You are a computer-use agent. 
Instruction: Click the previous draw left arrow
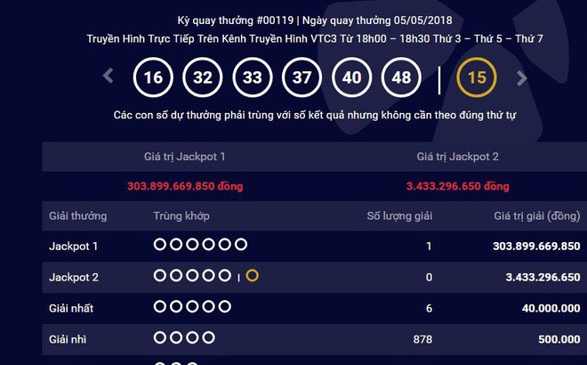point(109,77)
